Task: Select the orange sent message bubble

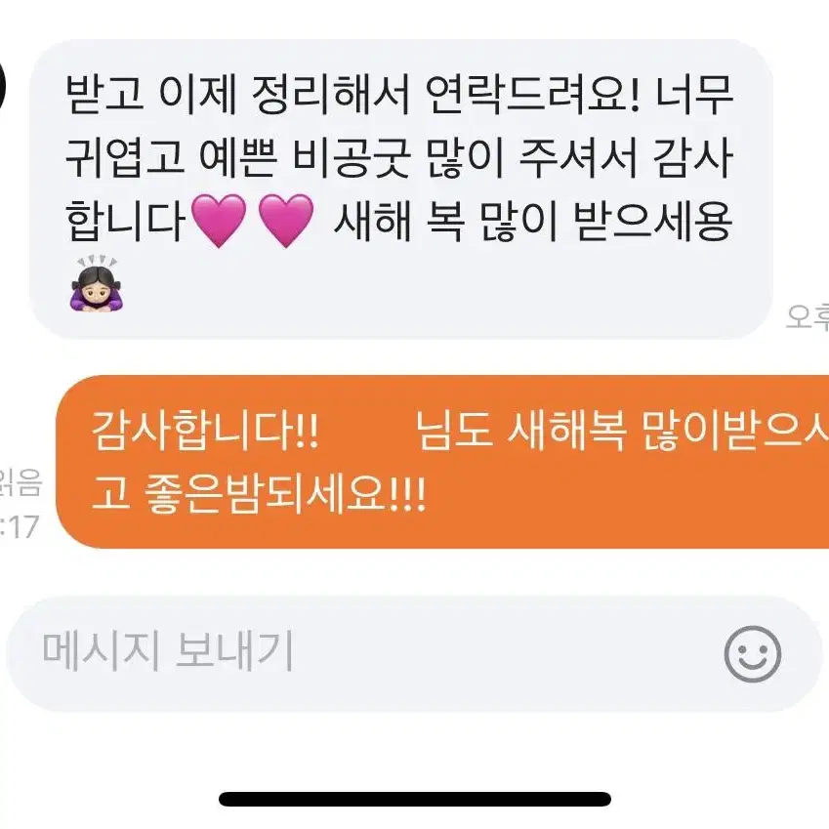Action: click(442, 462)
